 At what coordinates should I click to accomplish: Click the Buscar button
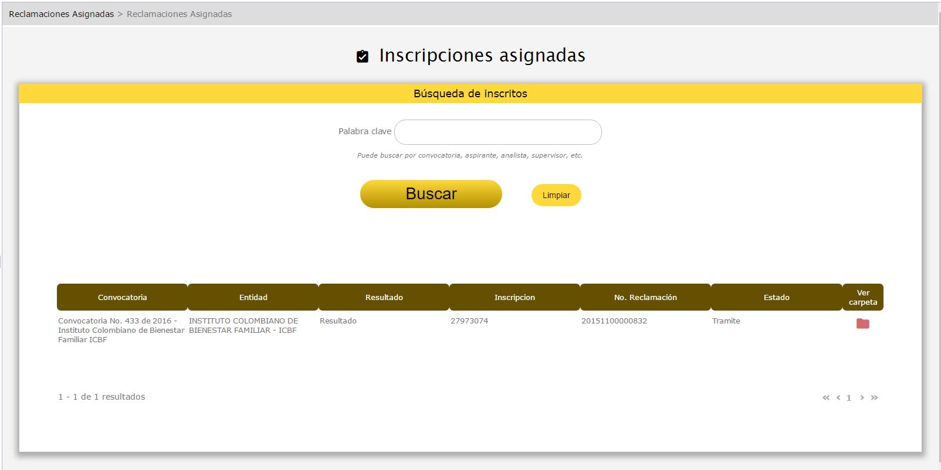click(x=431, y=194)
